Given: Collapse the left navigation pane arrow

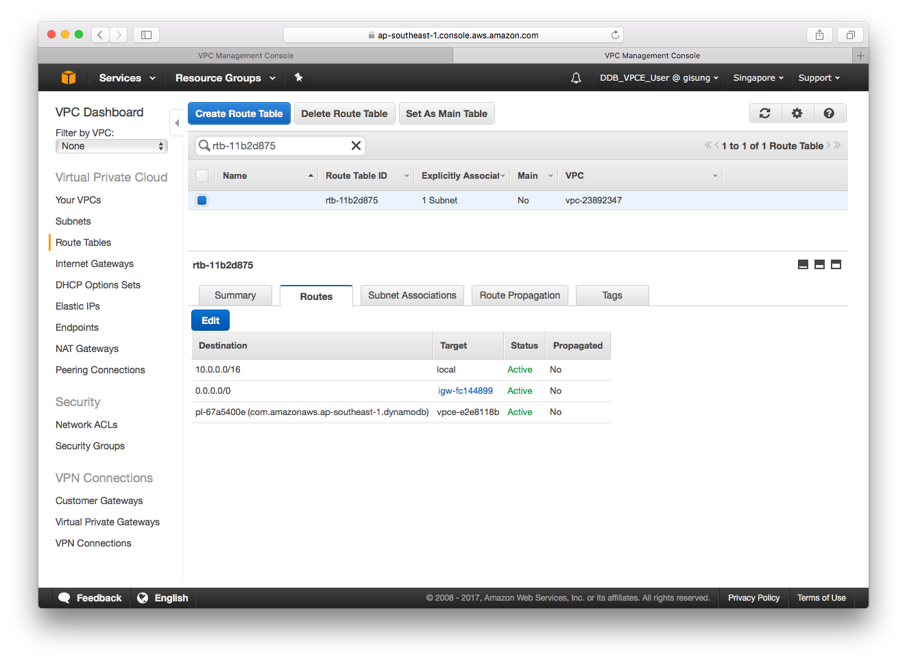Looking at the screenshot, I should click(x=176, y=123).
